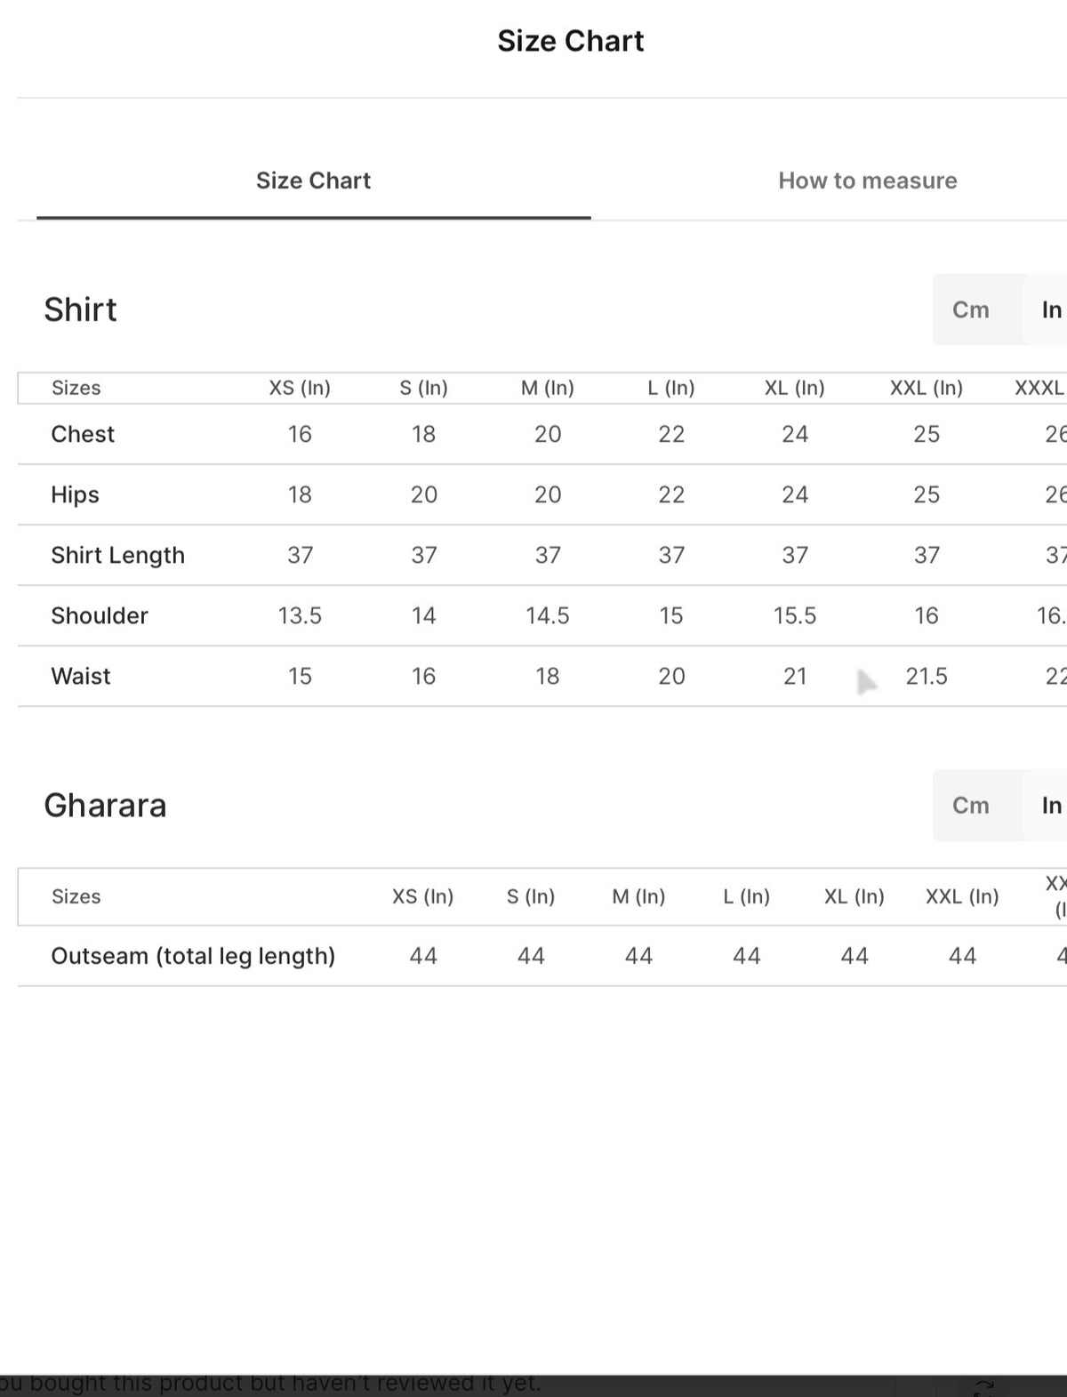
Task: Switch to the How to measure tab
Action: (x=868, y=181)
